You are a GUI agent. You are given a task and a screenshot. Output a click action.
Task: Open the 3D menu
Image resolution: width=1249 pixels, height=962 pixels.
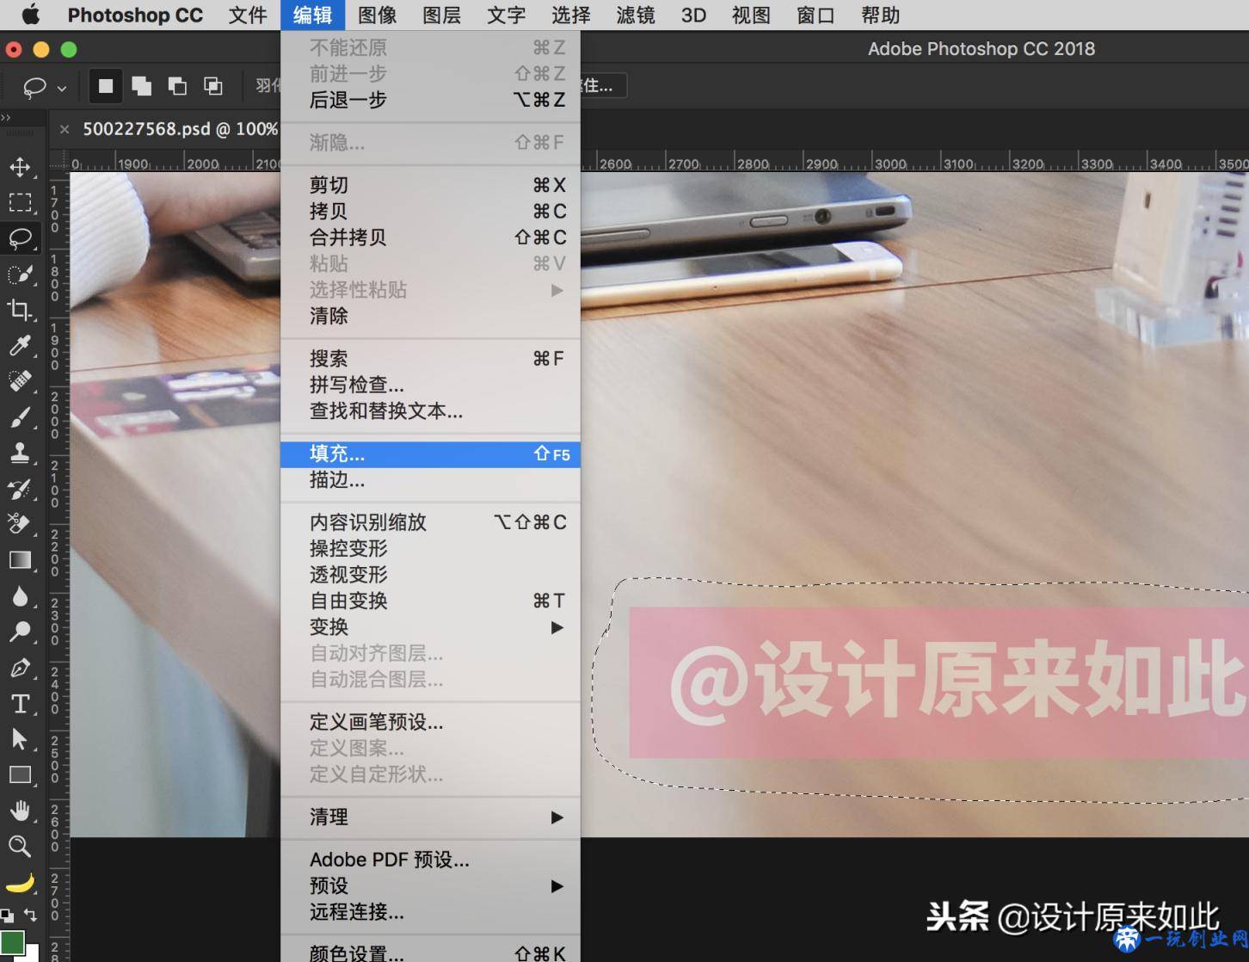(x=693, y=15)
